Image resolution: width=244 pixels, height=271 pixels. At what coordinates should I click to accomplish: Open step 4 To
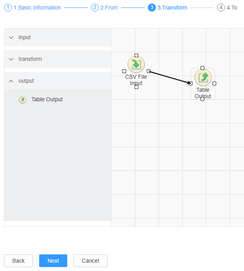click(227, 8)
